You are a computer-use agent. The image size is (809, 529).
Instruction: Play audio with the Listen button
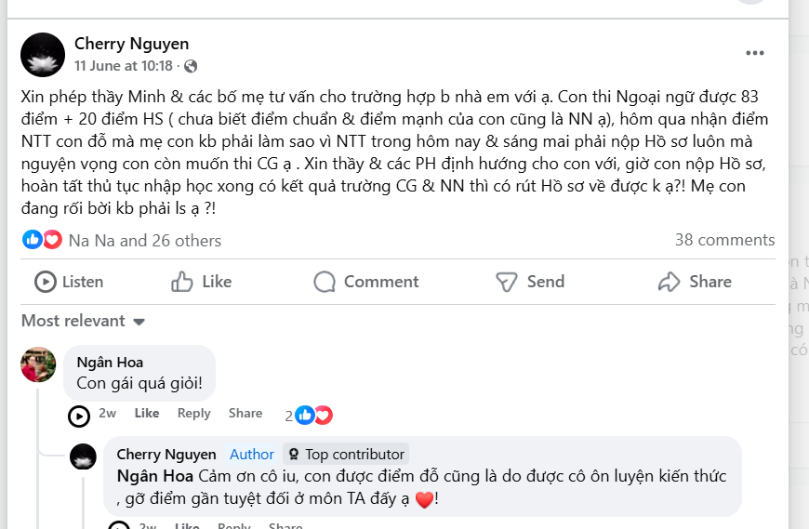pos(69,282)
